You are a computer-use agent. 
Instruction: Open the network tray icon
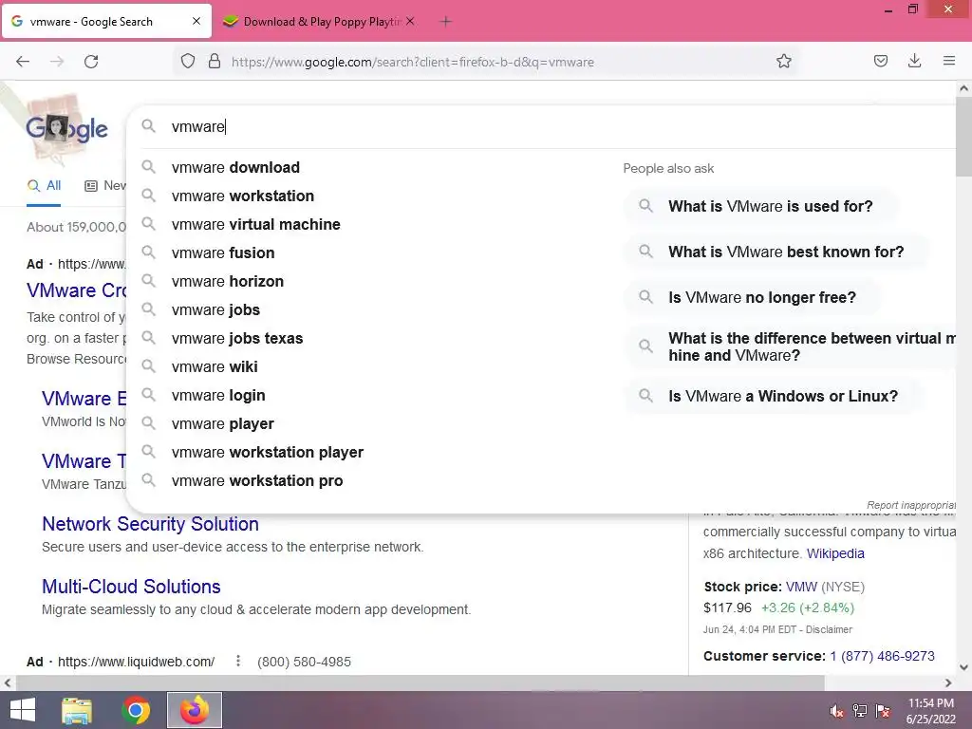coord(860,711)
